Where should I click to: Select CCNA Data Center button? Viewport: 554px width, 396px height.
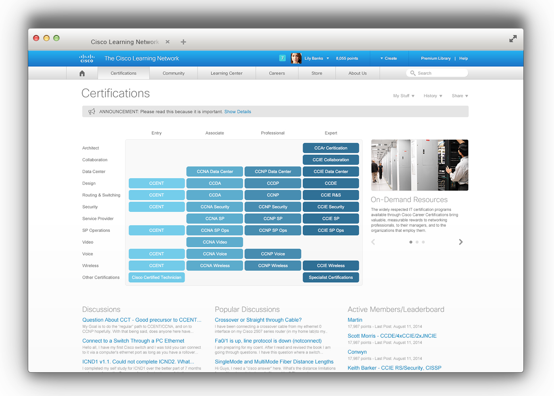click(x=215, y=172)
